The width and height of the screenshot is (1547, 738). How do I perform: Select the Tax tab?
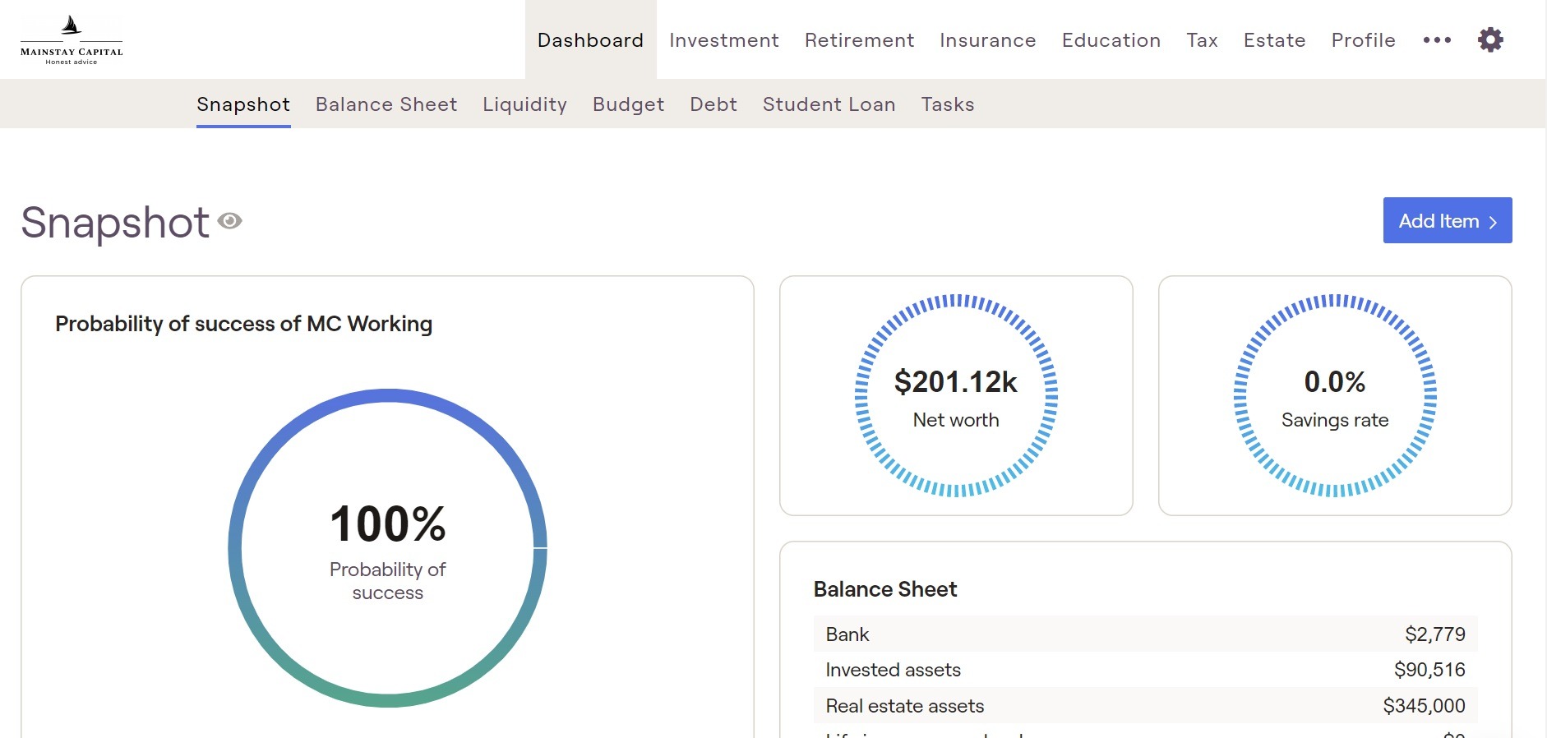[x=1202, y=40]
